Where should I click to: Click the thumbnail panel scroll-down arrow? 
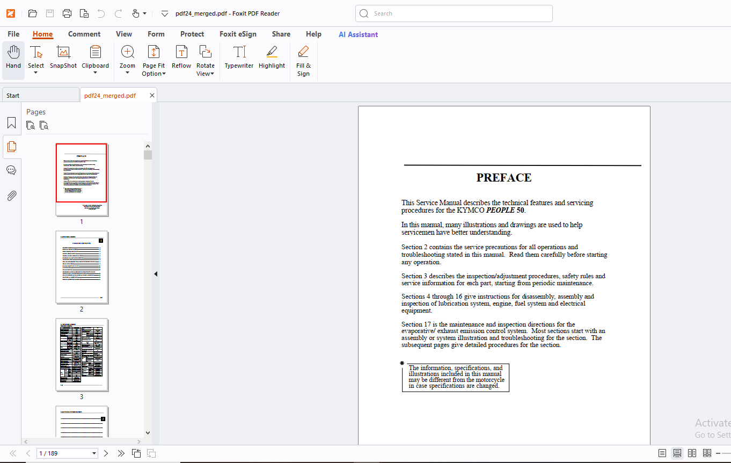point(148,432)
